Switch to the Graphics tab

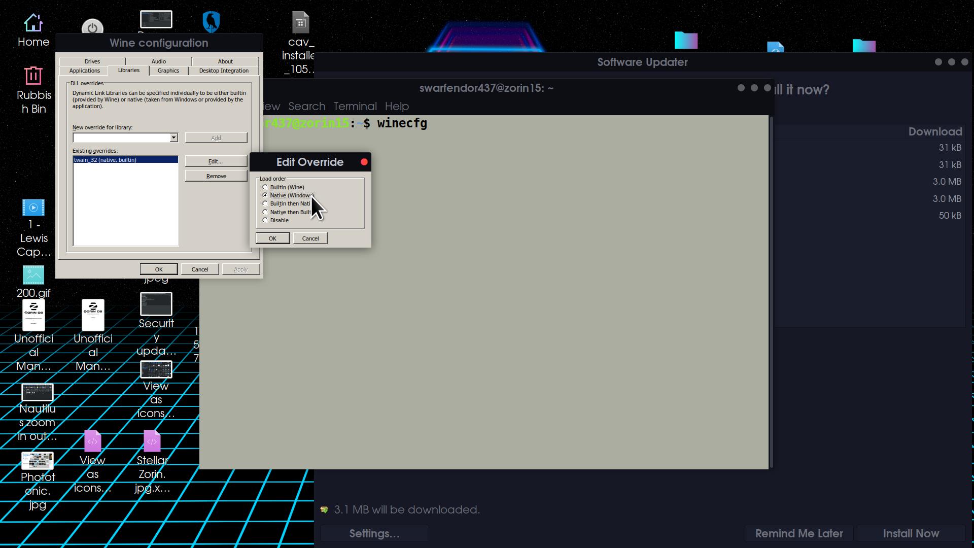[168, 71]
